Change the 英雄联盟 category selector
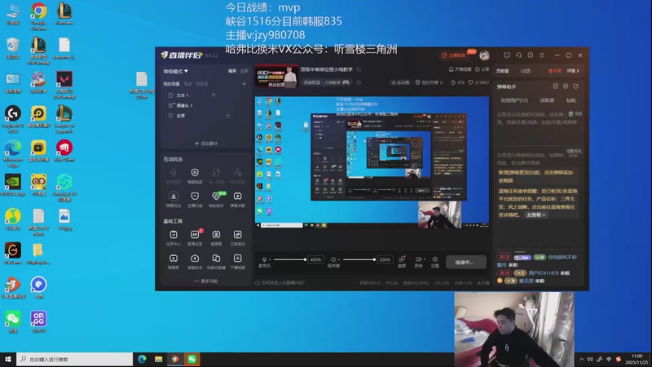 point(326,82)
